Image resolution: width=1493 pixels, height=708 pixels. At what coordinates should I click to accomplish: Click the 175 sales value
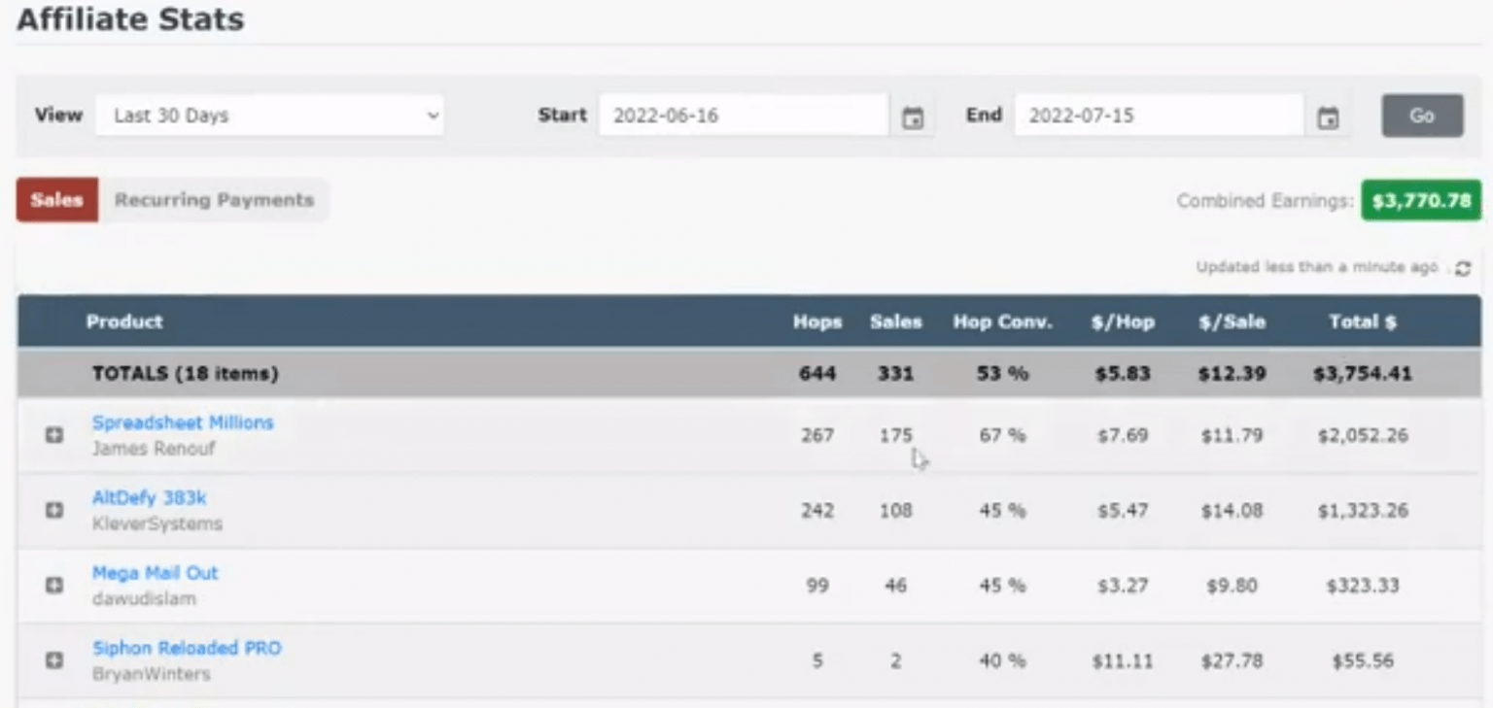point(895,435)
